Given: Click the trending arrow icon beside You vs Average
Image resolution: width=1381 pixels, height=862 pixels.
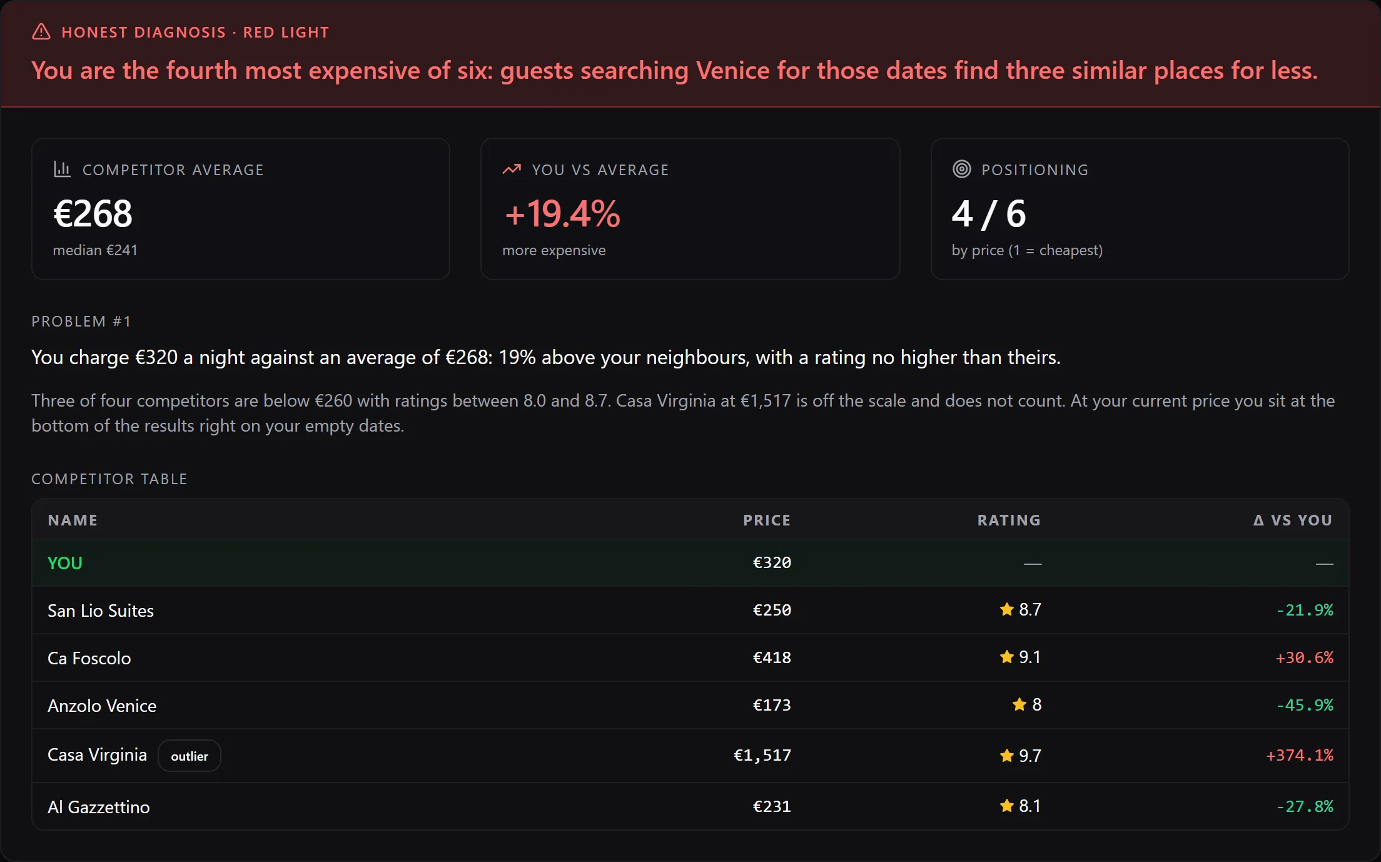Looking at the screenshot, I should tap(512, 169).
